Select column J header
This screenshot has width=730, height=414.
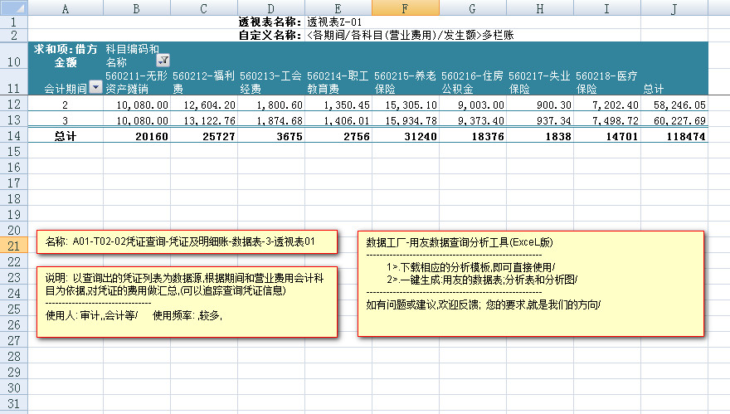pyautogui.click(x=674, y=7)
